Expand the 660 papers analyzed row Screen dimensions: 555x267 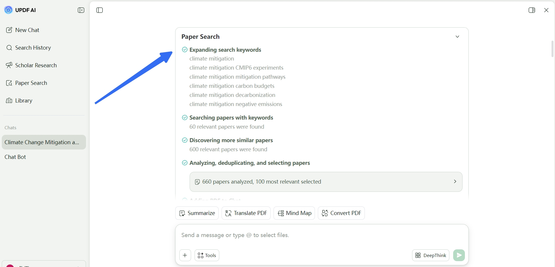point(326,182)
